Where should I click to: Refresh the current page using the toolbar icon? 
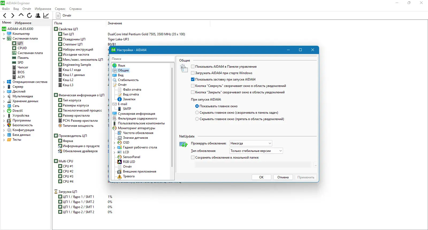click(x=29, y=16)
